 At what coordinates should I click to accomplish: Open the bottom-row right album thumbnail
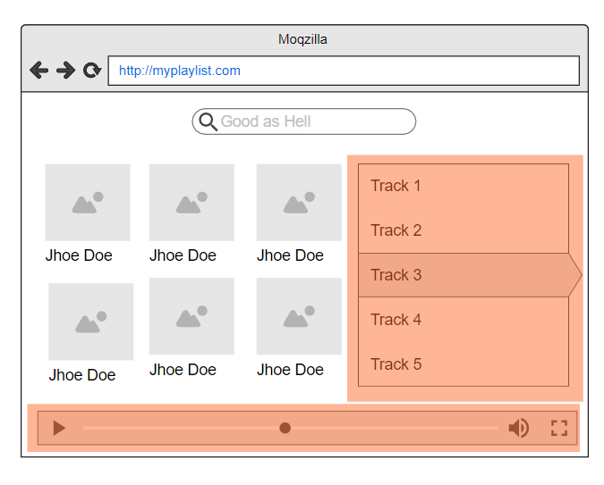coord(299,316)
